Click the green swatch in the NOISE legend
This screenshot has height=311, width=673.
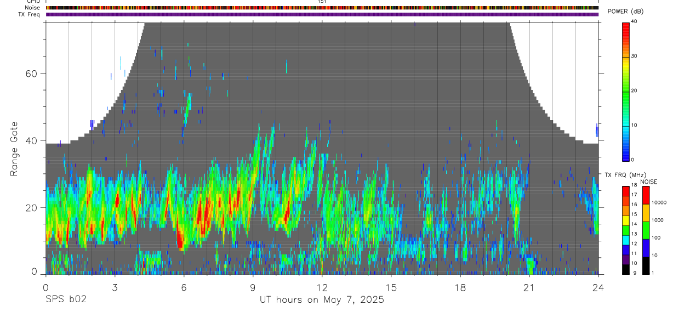coord(646,230)
